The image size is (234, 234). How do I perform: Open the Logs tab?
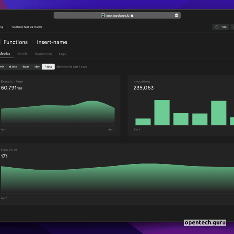coord(62,54)
